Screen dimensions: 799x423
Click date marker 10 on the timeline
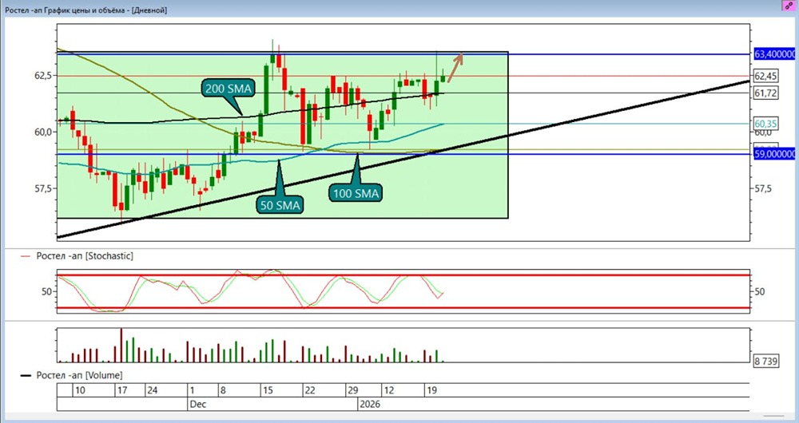(80, 390)
